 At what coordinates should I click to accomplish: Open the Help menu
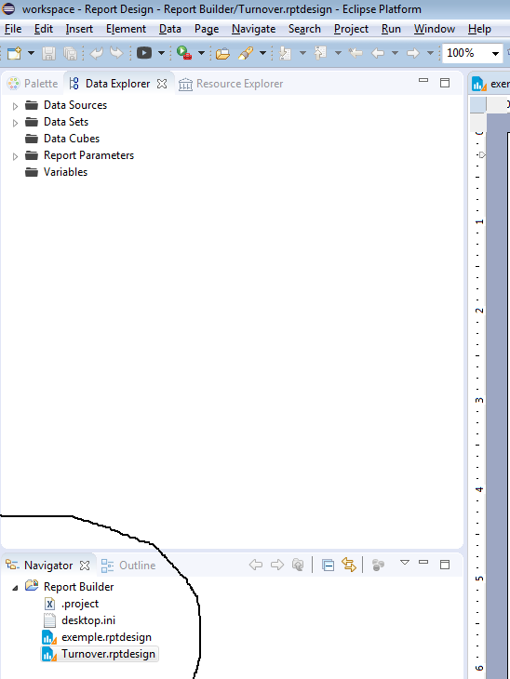[x=479, y=29]
